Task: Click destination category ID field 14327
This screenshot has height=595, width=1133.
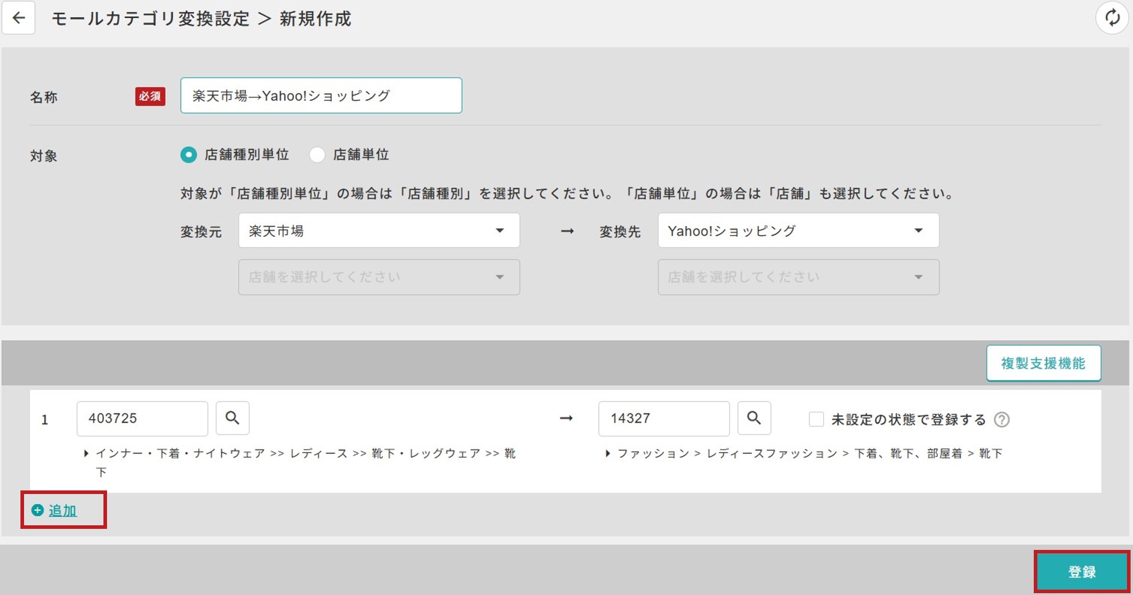Action: pos(664,418)
